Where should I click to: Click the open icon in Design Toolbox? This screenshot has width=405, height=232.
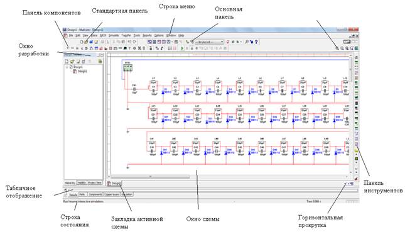pos(72,61)
